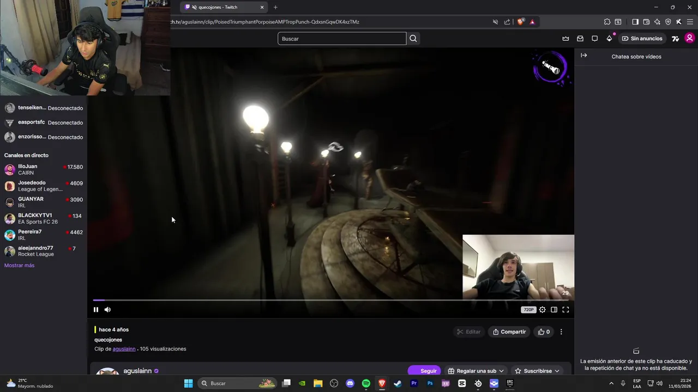Click the browser address bar URL
Image resolution: width=698 pixels, height=392 pixels.
264,22
